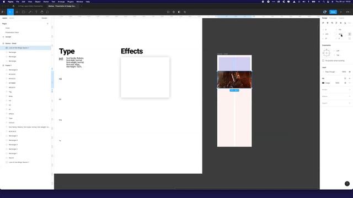353x198 pixels.
Task: Open the zoom level dropdown
Action: 348,12
